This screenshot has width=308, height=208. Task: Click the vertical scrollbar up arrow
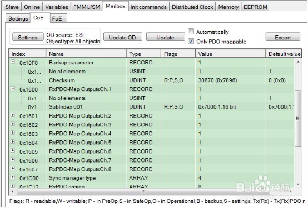pos(298,62)
